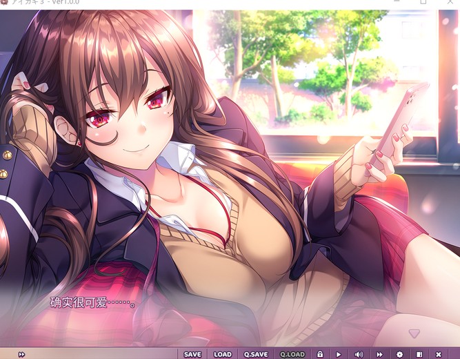This screenshot has width=460, height=359.
Task: Click the downward triangle advance indicator
Action: tap(414, 333)
